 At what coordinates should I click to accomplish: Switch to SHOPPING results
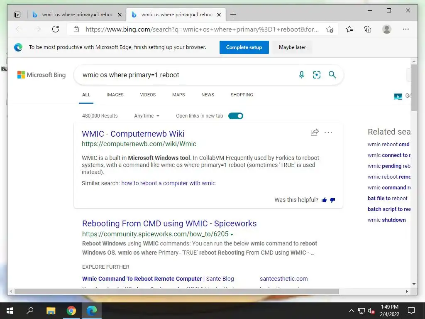pyautogui.click(x=242, y=95)
